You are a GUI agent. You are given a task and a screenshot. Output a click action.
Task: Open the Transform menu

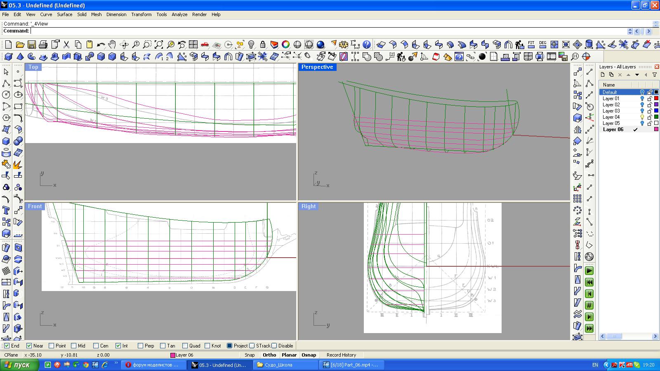141,14
